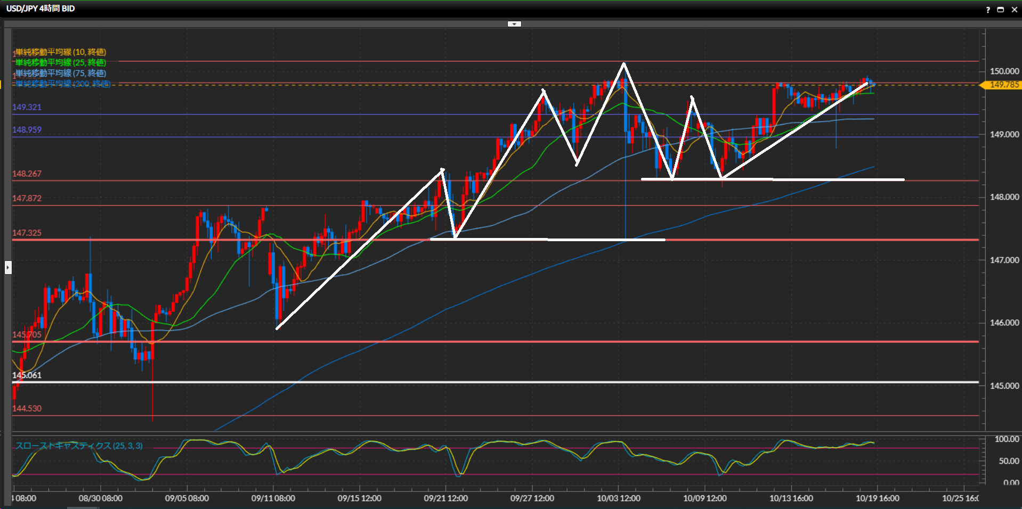The image size is (1022, 509).
Task: Select the 単純移動平均線 (25, 終値) indicator label
Action: point(60,62)
